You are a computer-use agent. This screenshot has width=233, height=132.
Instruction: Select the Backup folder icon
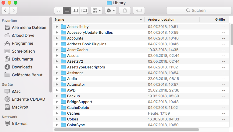pos(63,96)
